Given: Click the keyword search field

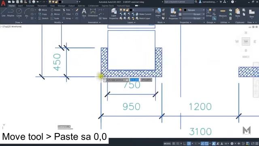Looking at the screenshot, I should 178,2.
